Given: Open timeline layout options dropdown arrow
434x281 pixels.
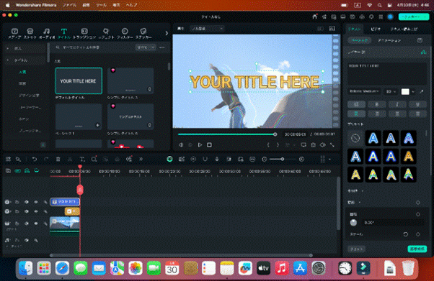Looking at the screenshot, I should tap(329, 159).
